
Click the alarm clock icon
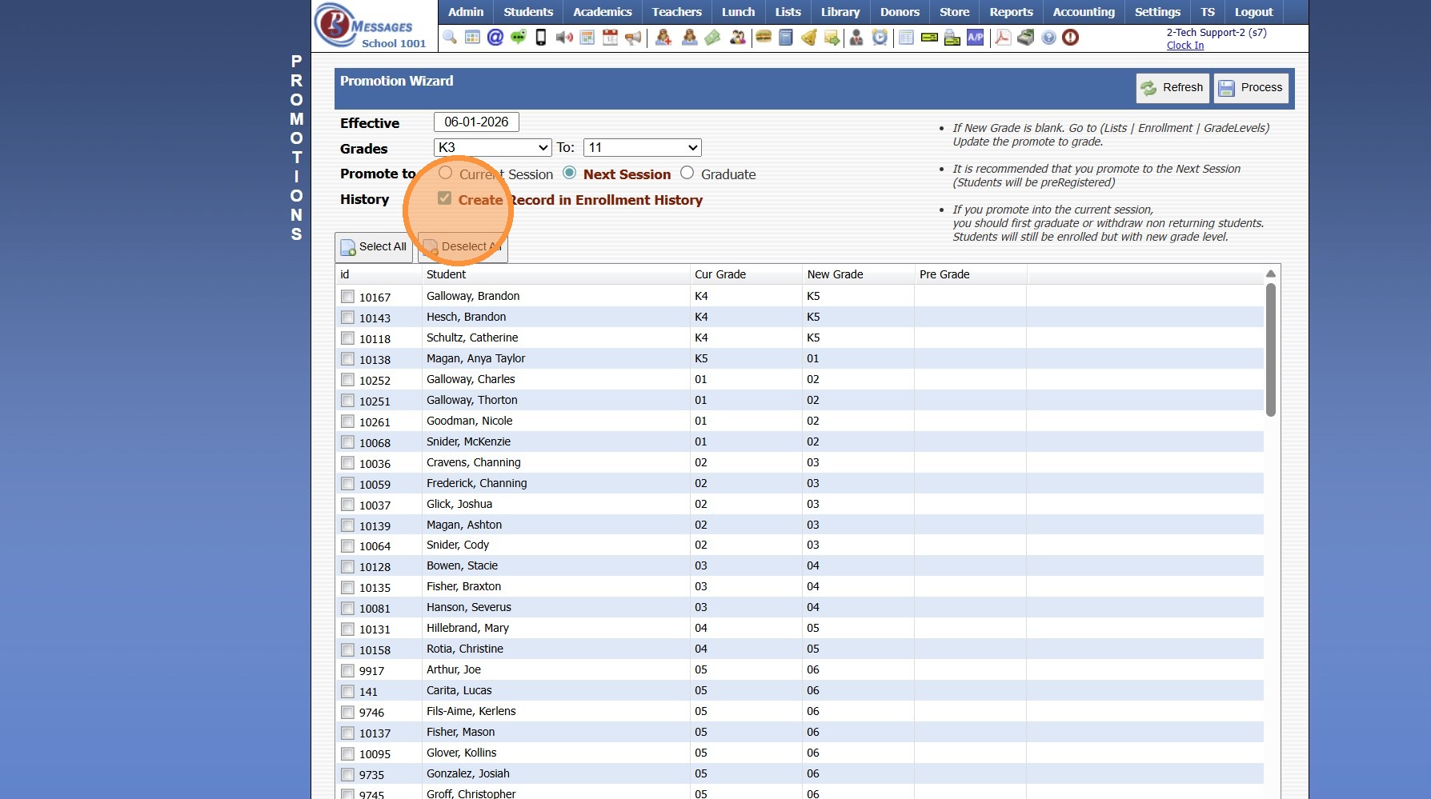point(880,38)
